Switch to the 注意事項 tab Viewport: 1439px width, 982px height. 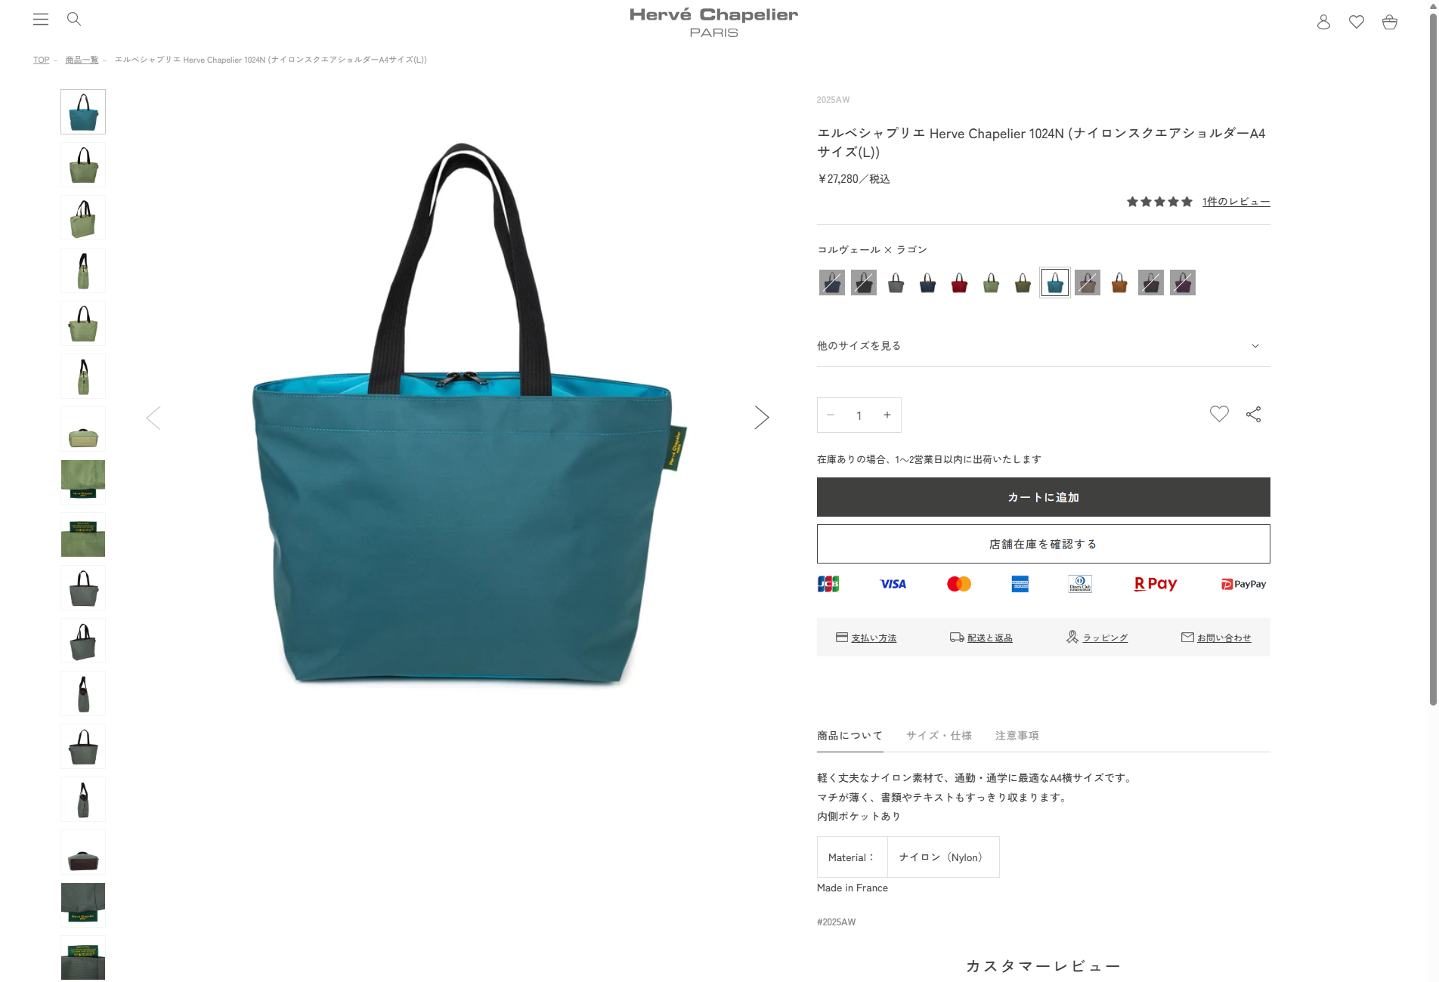[x=1017, y=736]
